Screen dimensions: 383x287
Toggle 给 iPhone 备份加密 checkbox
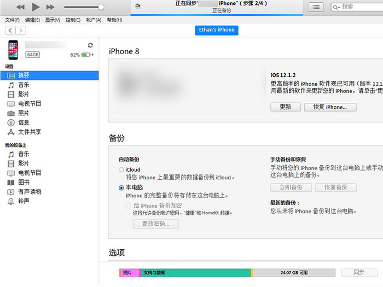tap(129, 206)
